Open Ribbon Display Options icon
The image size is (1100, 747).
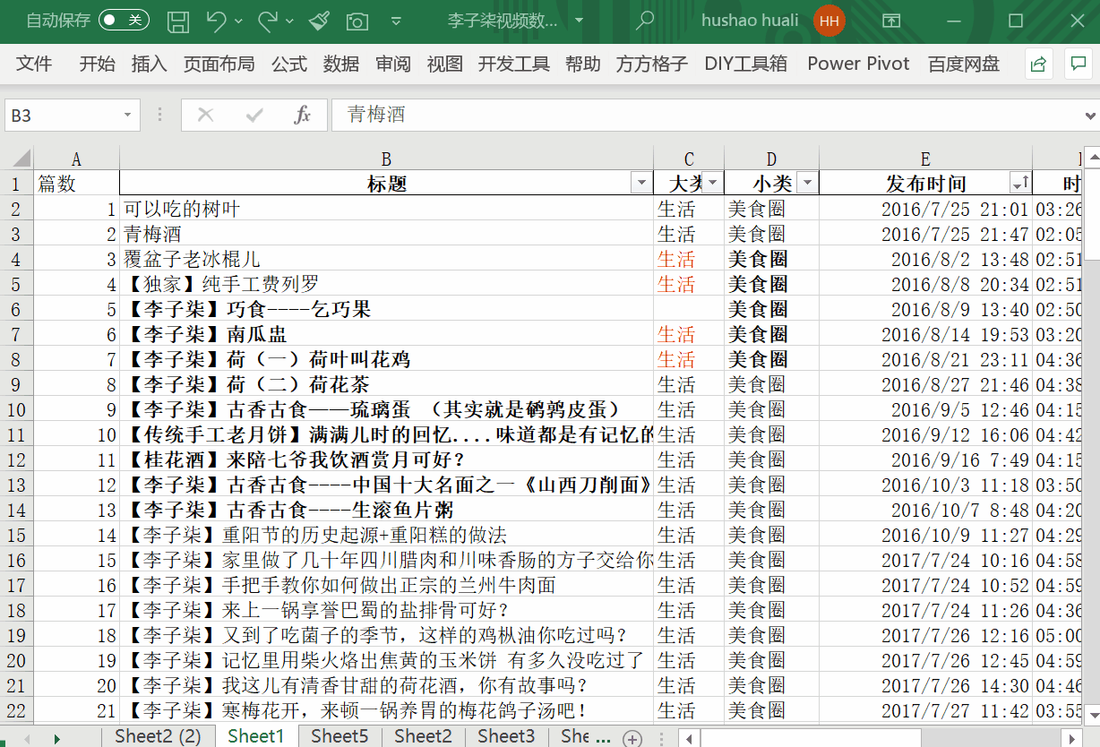(x=892, y=21)
